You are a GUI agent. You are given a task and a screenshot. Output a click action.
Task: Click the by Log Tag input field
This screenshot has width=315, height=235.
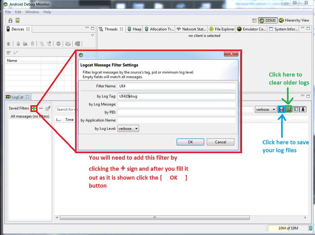click(177, 96)
